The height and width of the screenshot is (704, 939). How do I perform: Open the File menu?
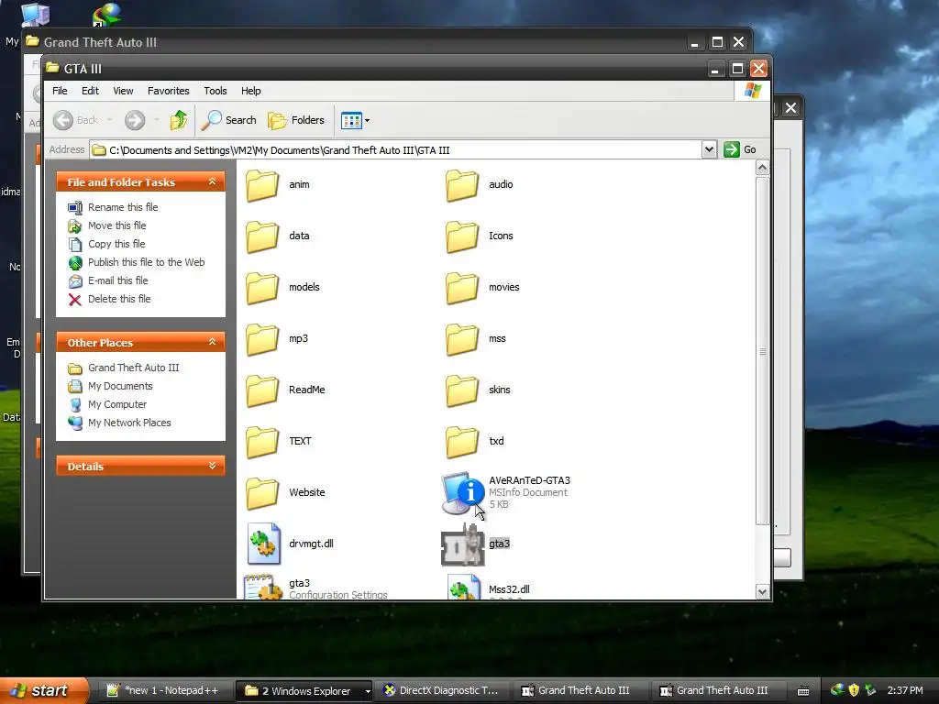click(x=60, y=91)
